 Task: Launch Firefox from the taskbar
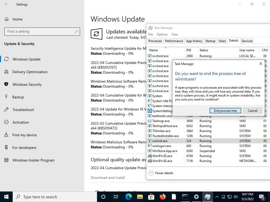tap(162, 197)
